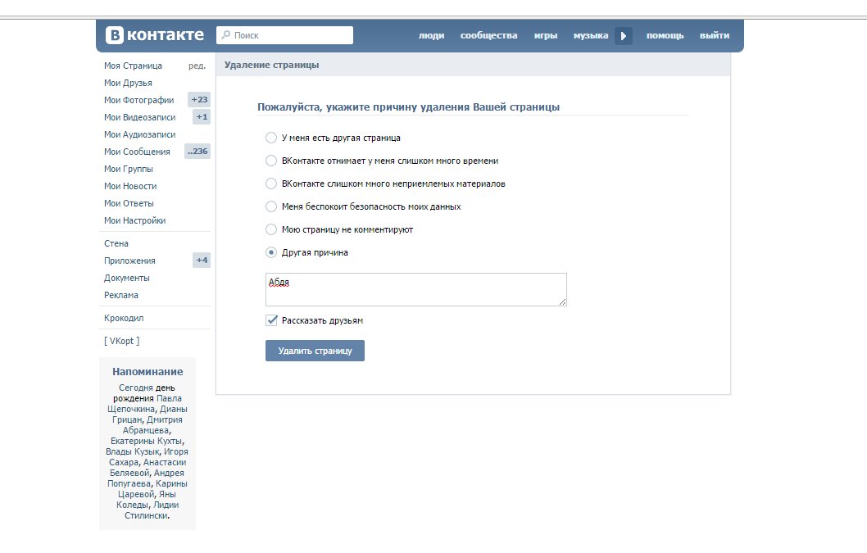
Task: Click the 'Напоминание' reminder heading
Action: pos(148,372)
